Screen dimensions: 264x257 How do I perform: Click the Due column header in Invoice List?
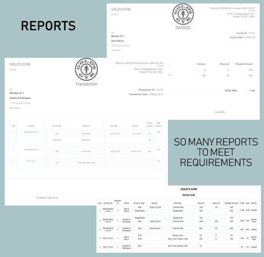[247, 203]
